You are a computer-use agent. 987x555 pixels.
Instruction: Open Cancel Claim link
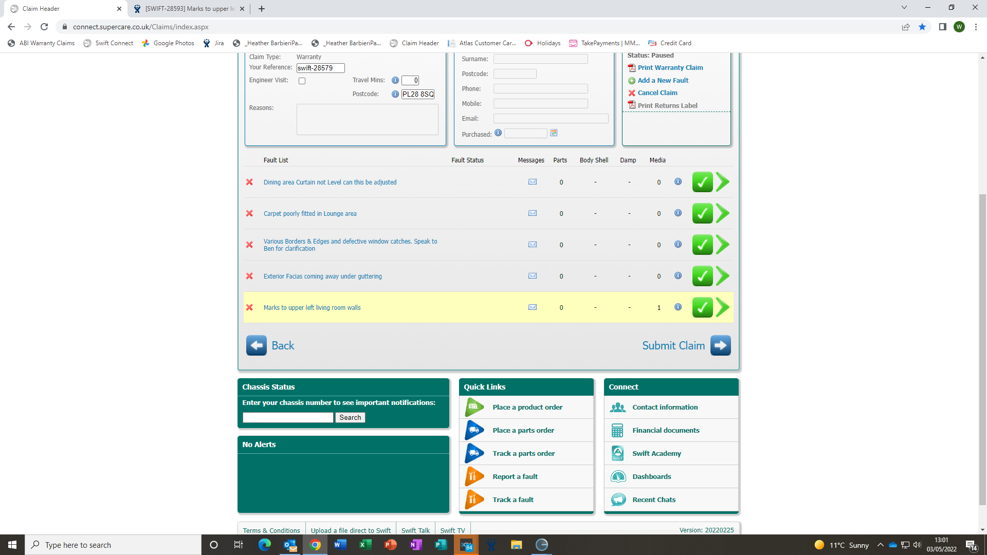[657, 93]
